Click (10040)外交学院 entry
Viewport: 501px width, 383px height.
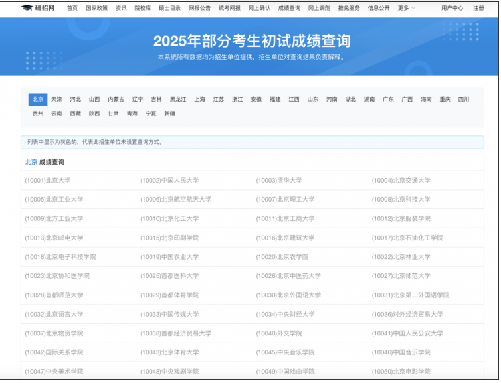(279, 333)
